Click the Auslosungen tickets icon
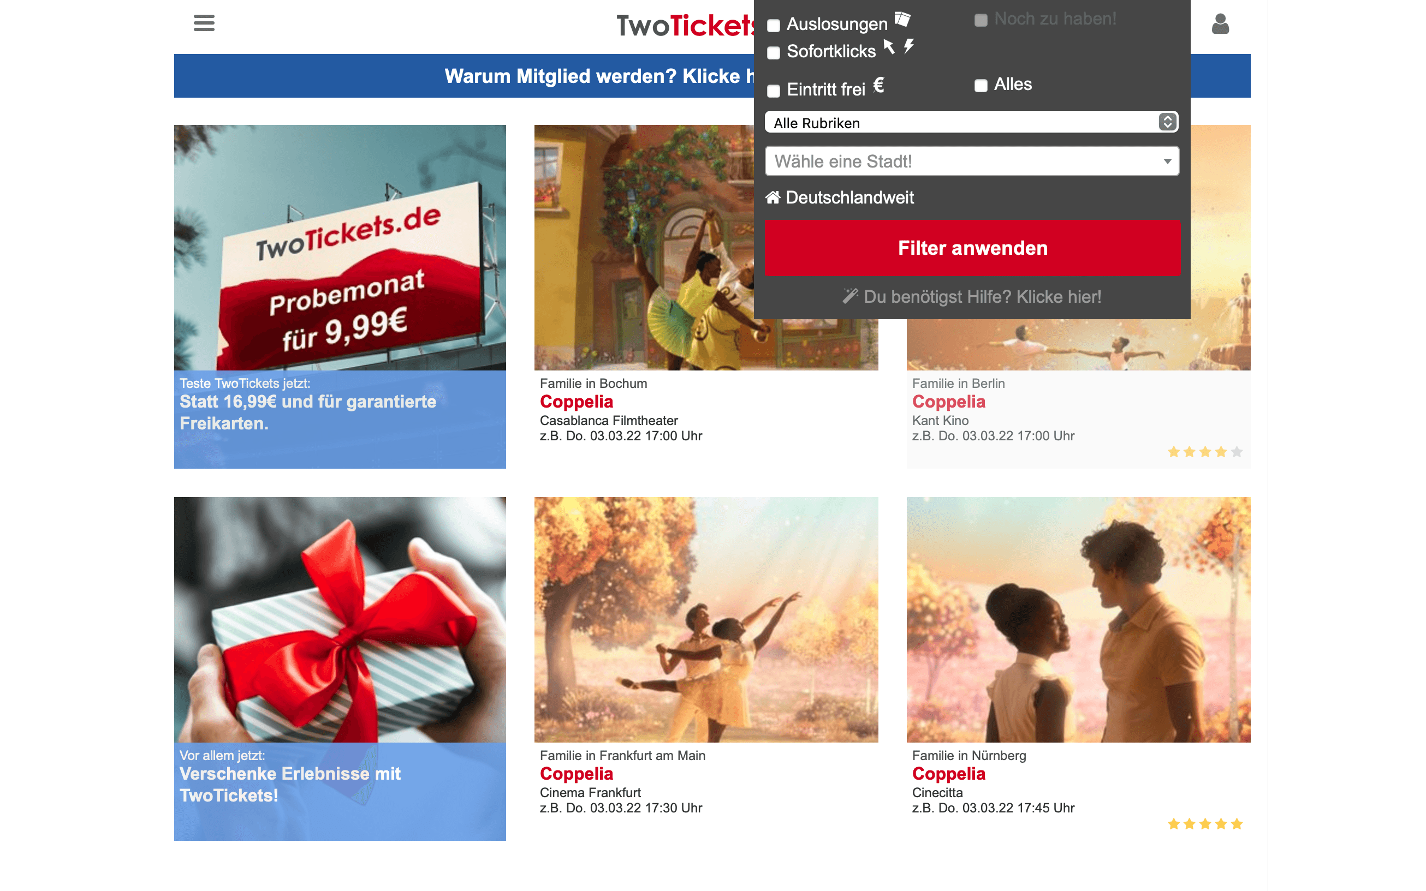 click(x=902, y=19)
